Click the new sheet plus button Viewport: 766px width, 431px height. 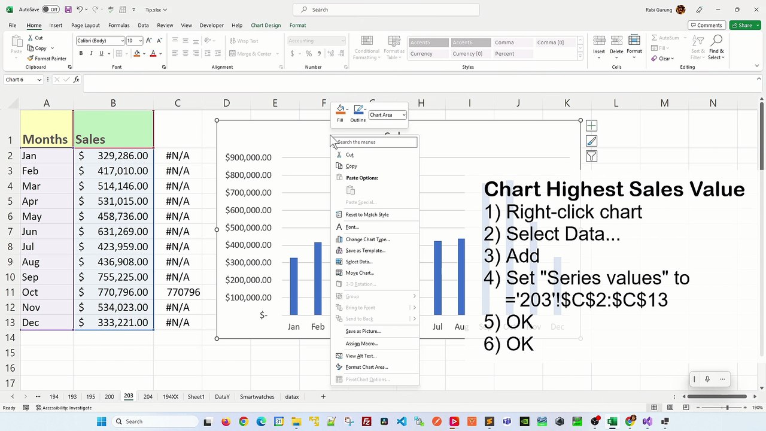click(x=323, y=396)
